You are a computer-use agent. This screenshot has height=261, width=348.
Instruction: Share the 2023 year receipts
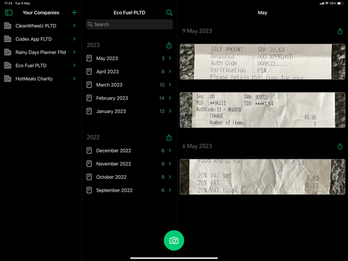169,45
